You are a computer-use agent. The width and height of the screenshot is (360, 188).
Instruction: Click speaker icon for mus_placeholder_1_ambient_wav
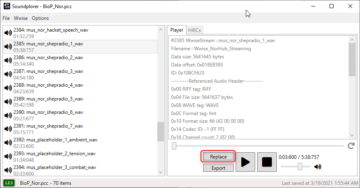(x=8, y=143)
